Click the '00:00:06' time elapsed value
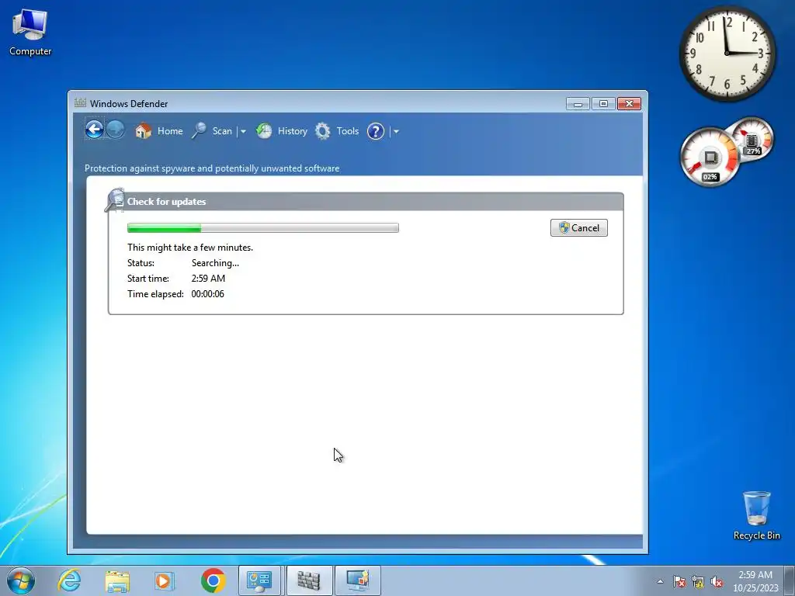Viewport: 795px width, 596px height. click(207, 294)
